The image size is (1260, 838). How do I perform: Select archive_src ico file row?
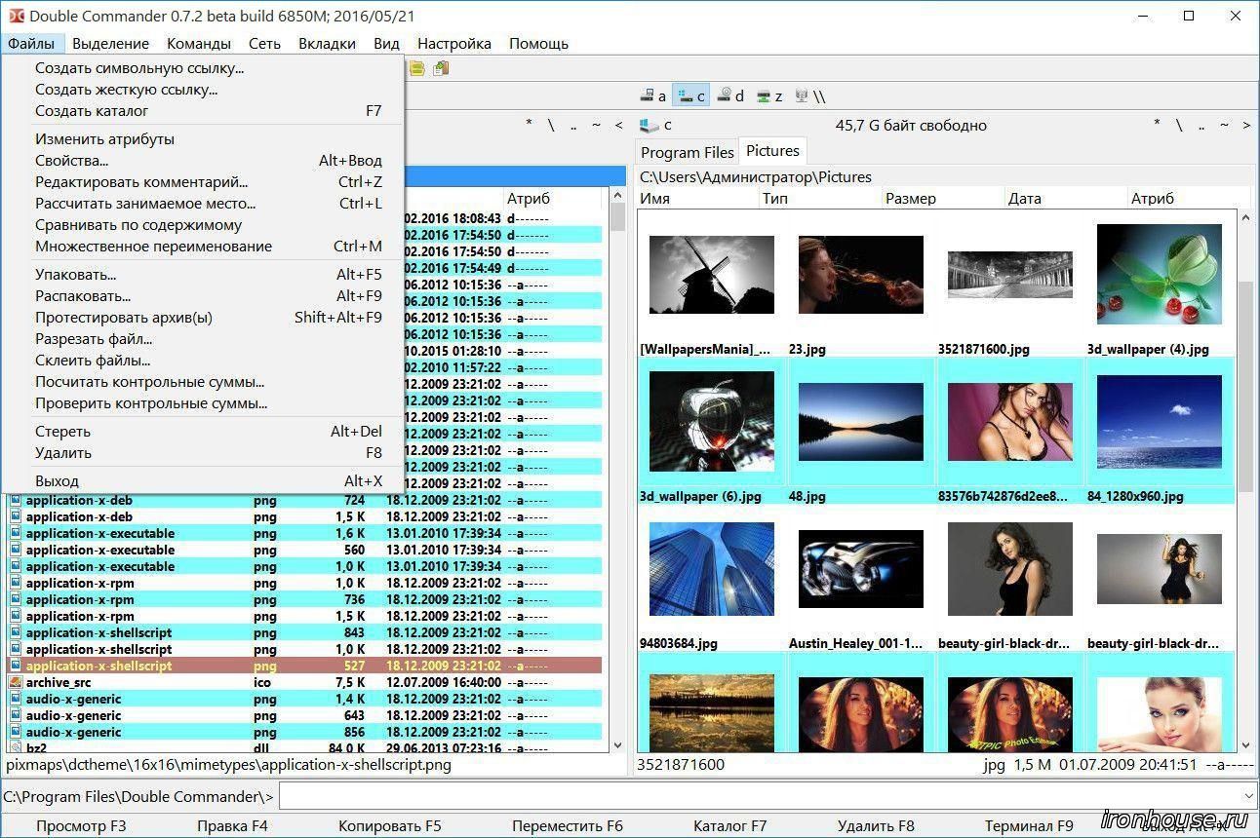click(304, 683)
